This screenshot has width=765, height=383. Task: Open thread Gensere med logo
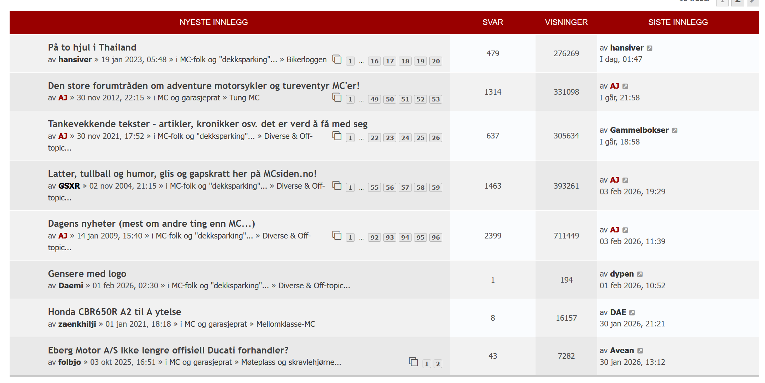point(87,274)
